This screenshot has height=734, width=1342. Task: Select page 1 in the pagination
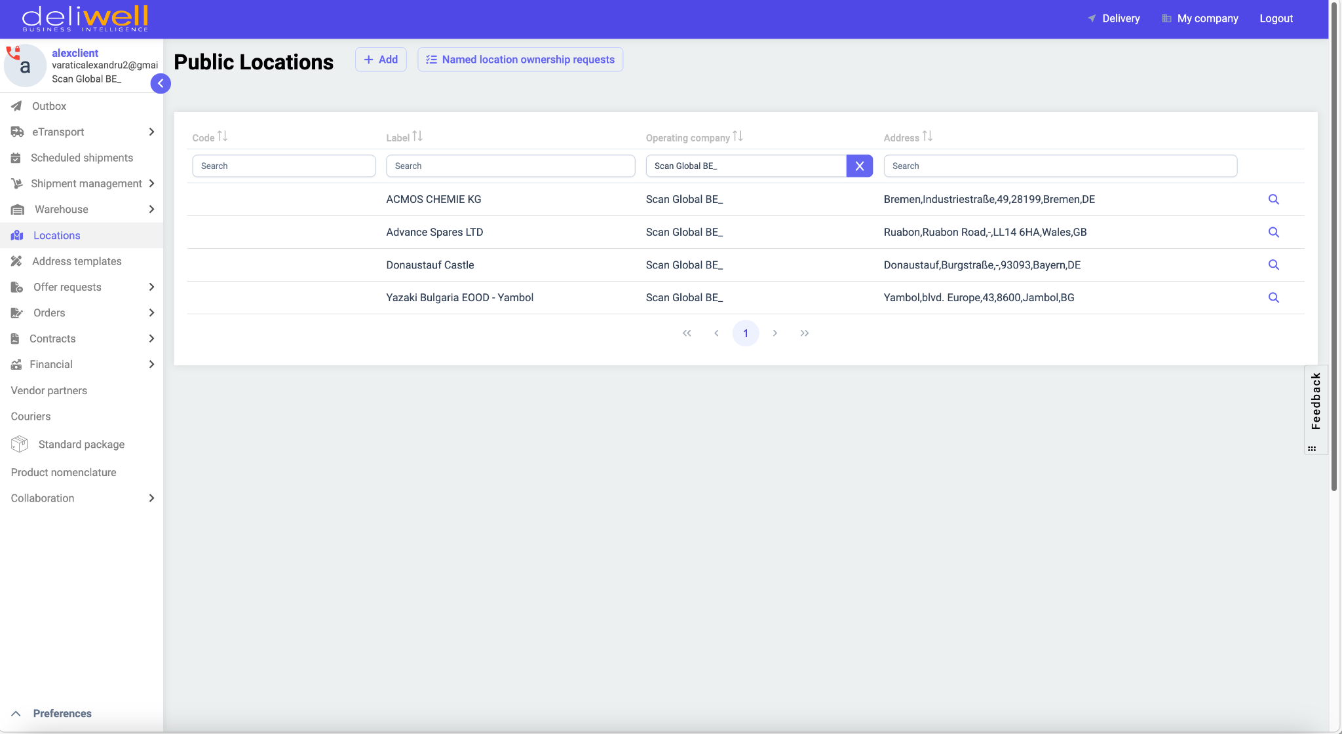coord(746,333)
